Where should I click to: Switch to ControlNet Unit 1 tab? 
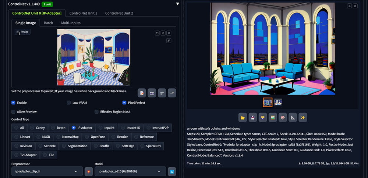(83, 13)
